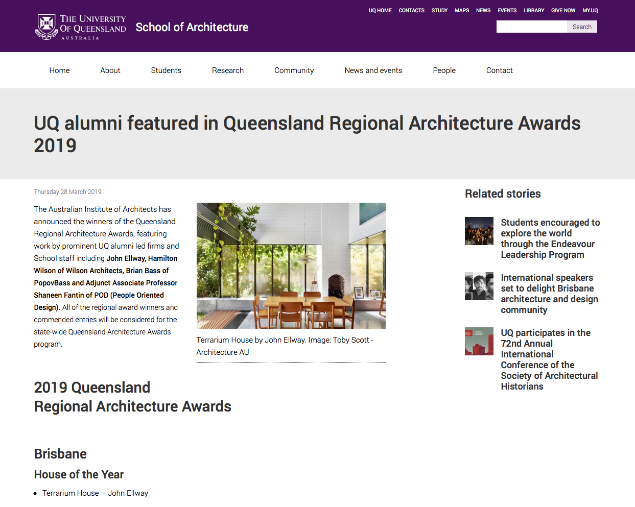This screenshot has height=507, width=635.
Task: Focus the site search input field
Action: pos(532,27)
